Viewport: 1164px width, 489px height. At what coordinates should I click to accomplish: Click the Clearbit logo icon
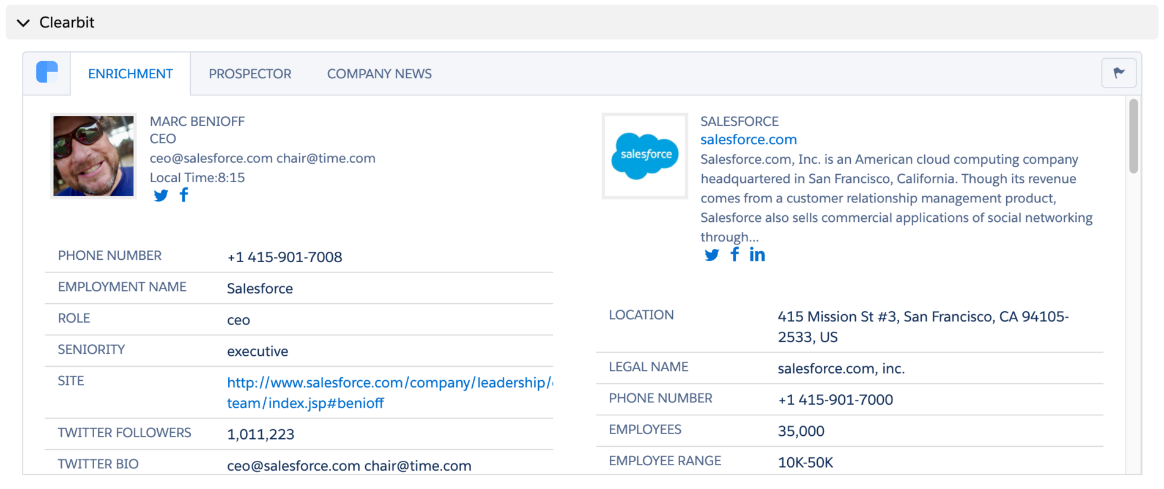pyautogui.click(x=47, y=73)
